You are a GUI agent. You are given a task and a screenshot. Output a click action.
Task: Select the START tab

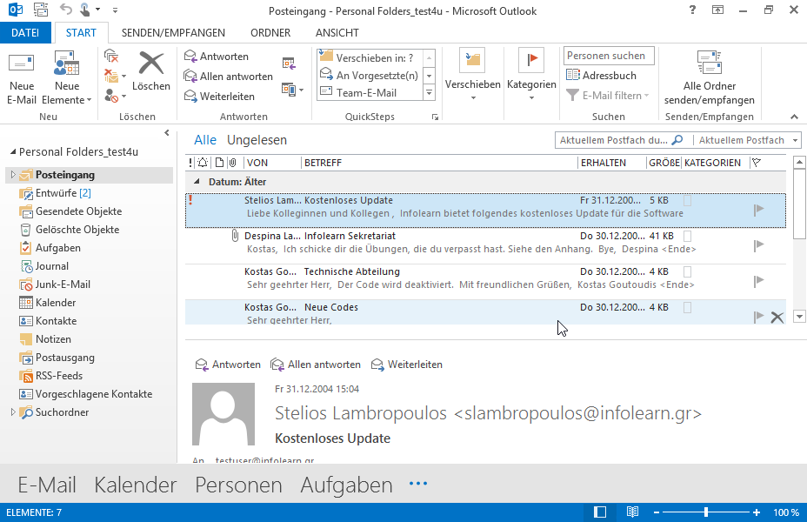point(81,32)
